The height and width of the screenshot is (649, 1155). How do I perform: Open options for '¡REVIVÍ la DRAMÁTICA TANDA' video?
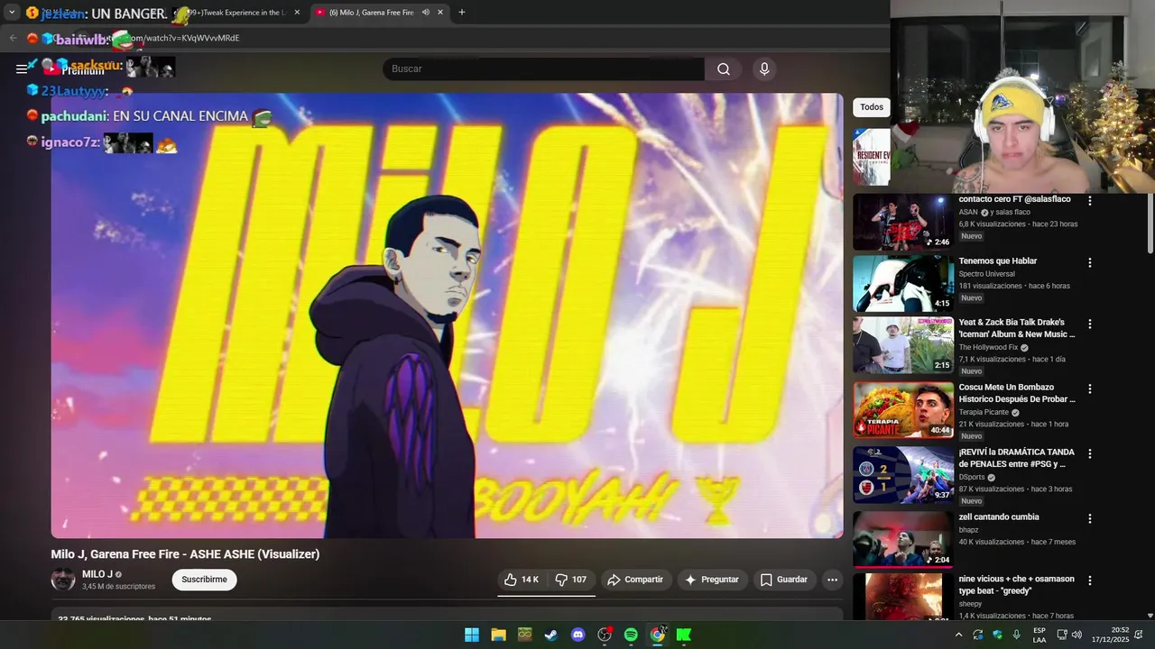1090,453
